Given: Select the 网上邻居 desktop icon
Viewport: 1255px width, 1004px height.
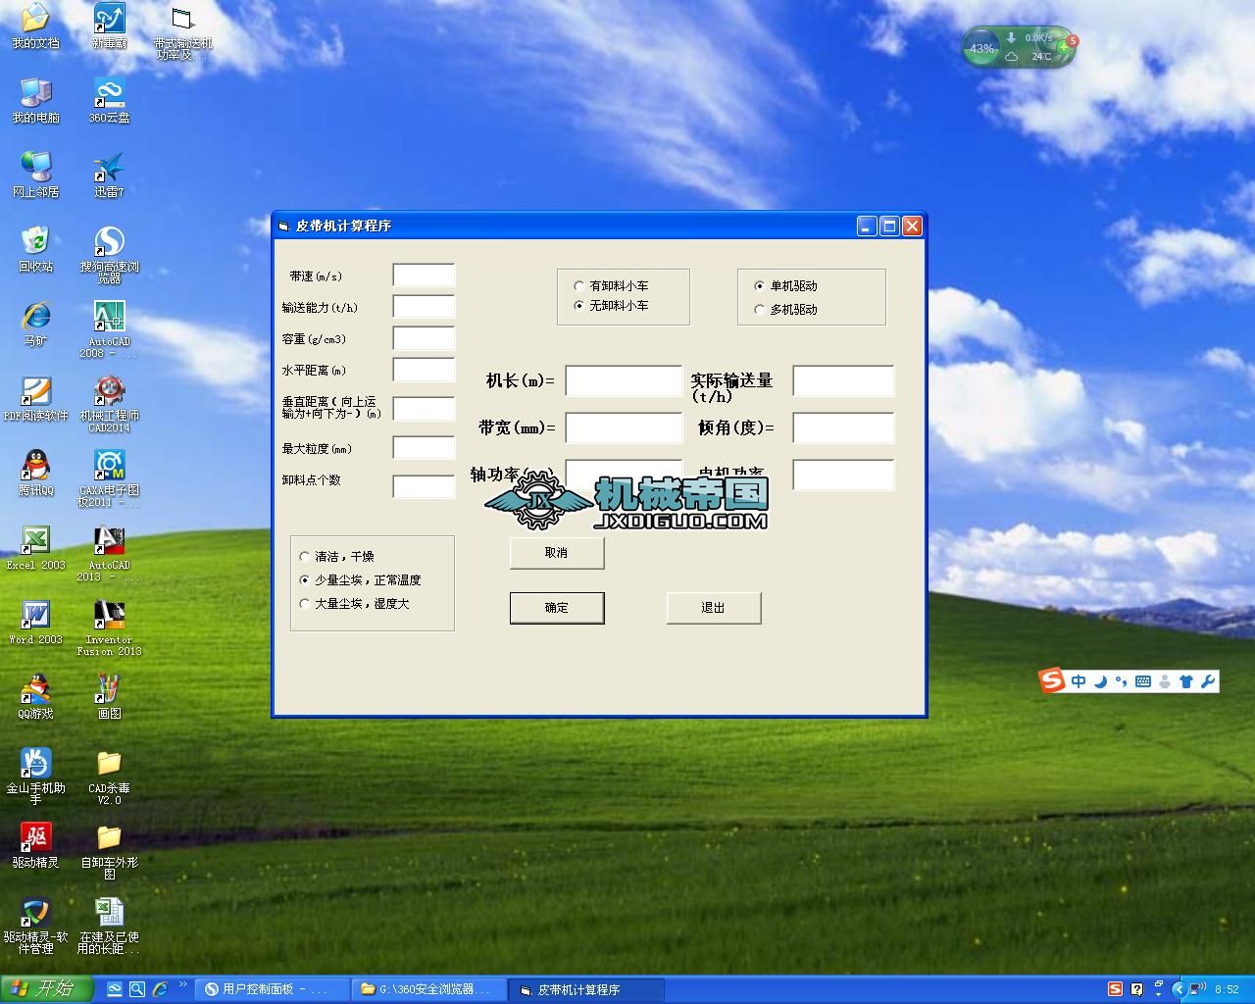Looking at the screenshot, I should (x=35, y=176).
